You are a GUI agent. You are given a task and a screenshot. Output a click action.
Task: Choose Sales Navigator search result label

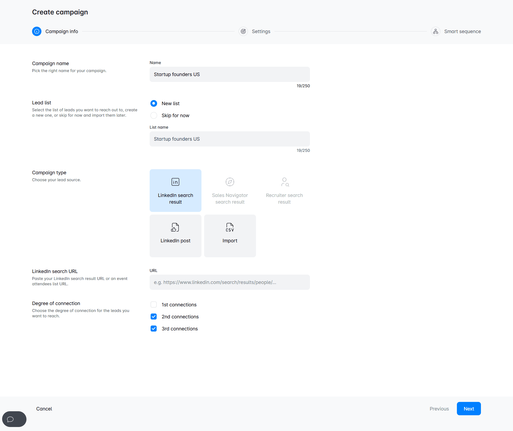pyautogui.click(x=230, y=199)
